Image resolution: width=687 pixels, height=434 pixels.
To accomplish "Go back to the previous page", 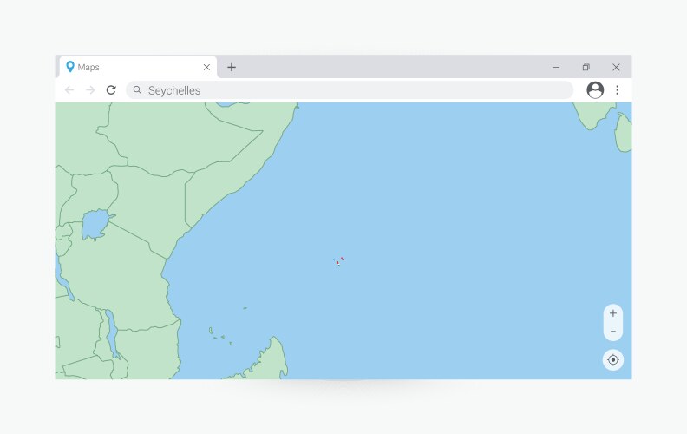I will pos(69,90).
